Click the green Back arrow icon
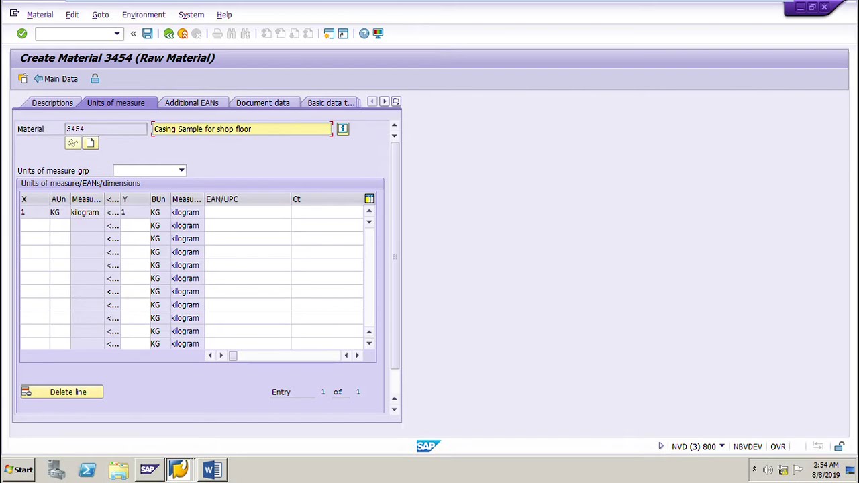This screenshot has height=483, width=859. pyautogui.click(x=168, y=34)
